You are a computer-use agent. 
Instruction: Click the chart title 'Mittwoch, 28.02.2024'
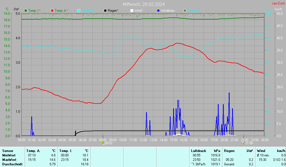point(144,4)
